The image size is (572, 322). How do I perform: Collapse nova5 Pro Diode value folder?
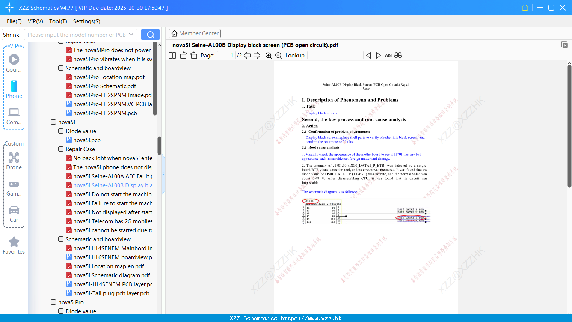pyautogui.click(x=61, y=311)
